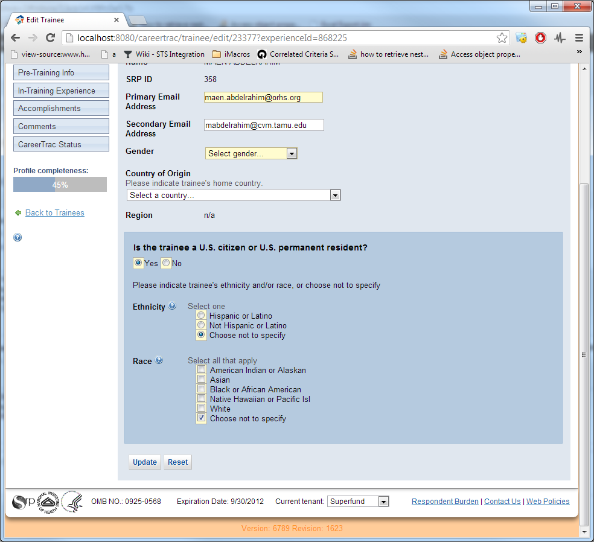The image size is (594, 542).
Task: Reload the page with refresh icon
Action: 50,38
